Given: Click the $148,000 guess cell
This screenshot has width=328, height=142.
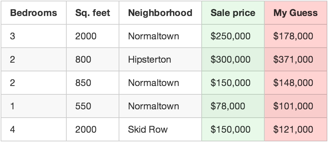Looking at the screenshot, I should [x=293, y=83].
